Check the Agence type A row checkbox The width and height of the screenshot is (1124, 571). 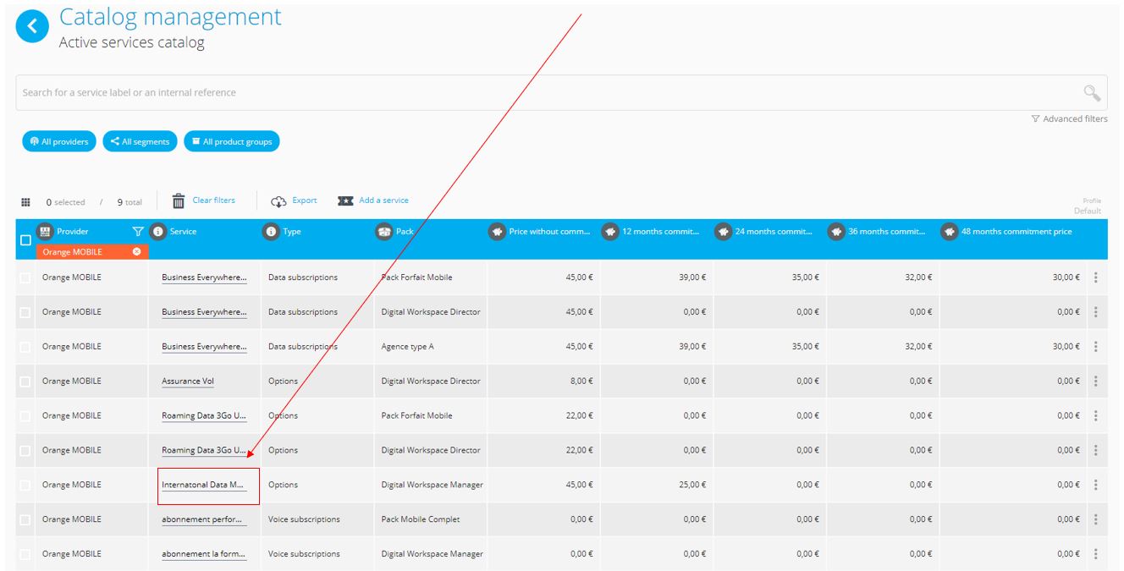pos(25,347)
